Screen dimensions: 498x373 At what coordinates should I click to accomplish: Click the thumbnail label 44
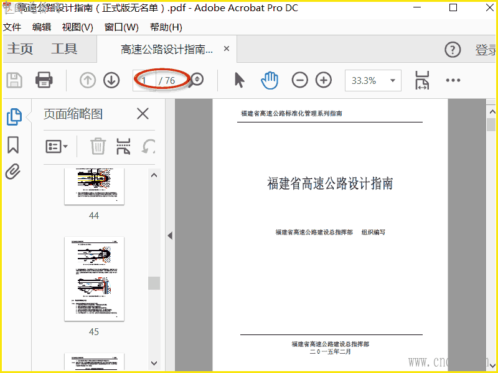pos(94,216)
